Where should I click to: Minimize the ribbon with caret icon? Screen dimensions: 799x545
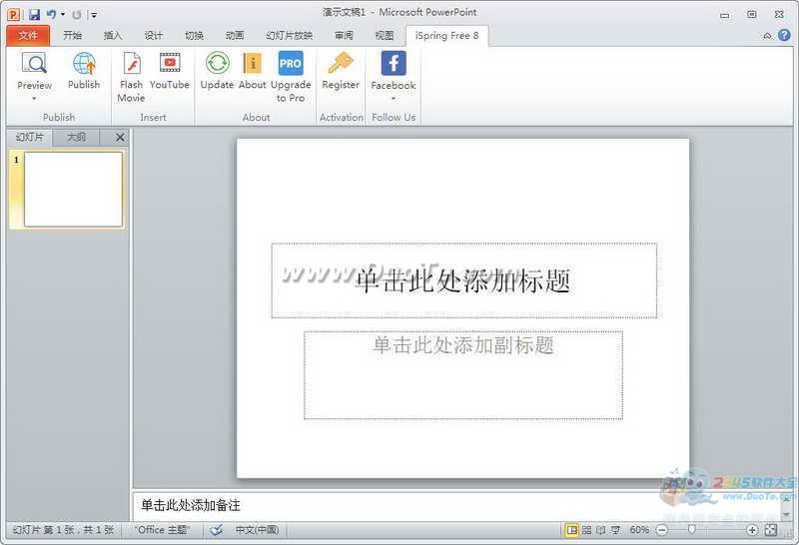767,36
